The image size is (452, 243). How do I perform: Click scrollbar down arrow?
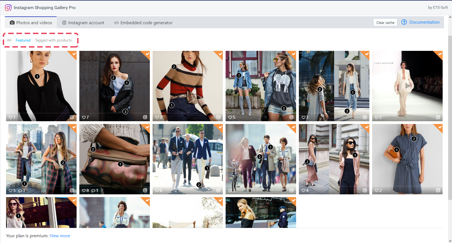(x=450, y=241)
